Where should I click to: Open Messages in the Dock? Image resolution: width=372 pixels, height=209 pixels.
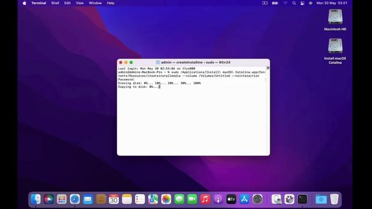[x=179, y=199]
